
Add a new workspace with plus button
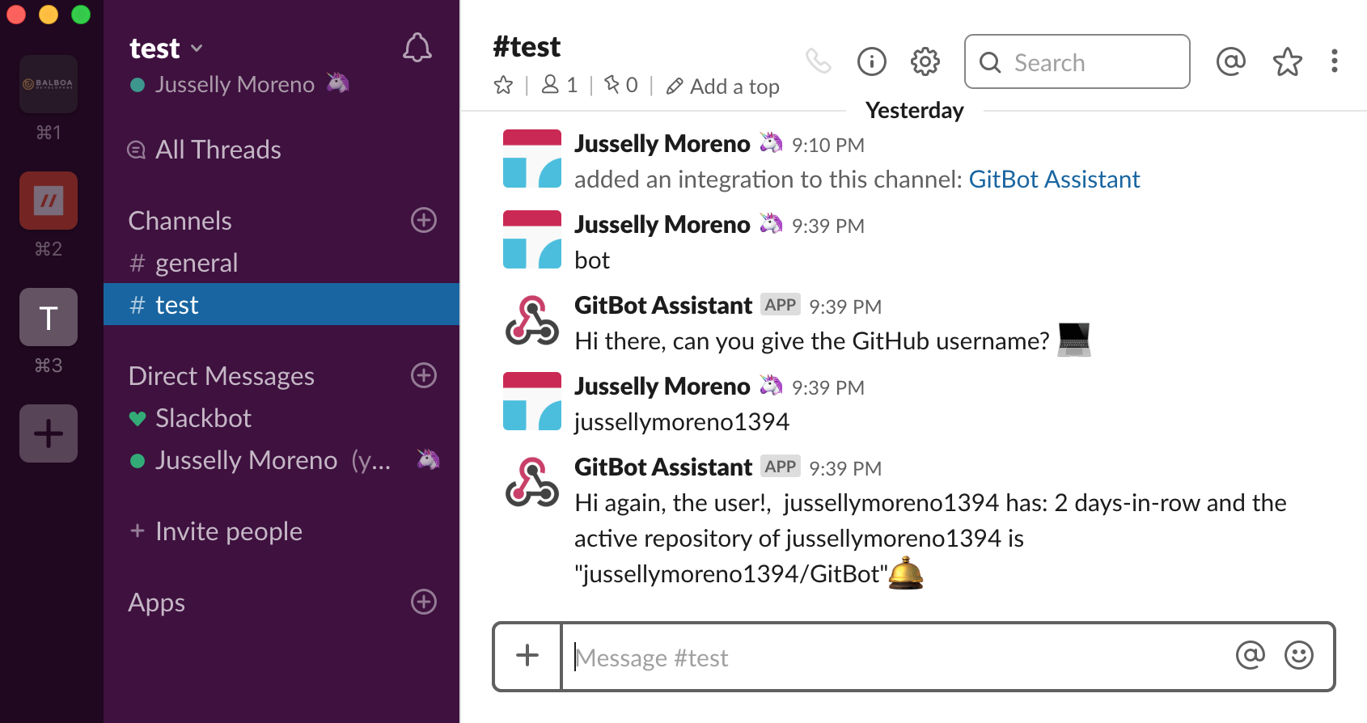[x=49, y=433]
